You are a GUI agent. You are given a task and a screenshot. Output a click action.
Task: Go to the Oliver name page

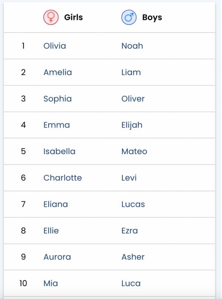tap(133, 99)
